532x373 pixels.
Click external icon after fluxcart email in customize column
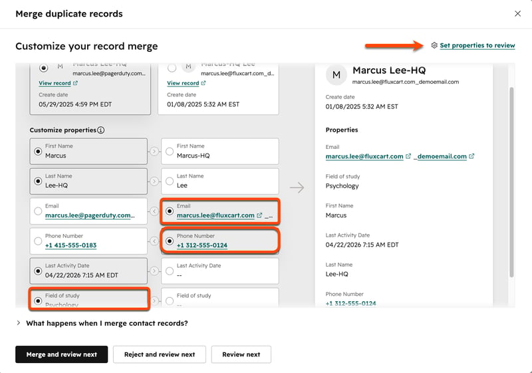pos(259,215)
